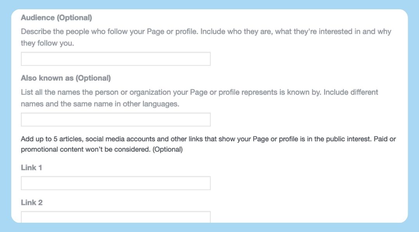Screen dimensions: 419x232
Task: Click the sentence starting 'List all the names'
Action: click(x=171, y=92)
